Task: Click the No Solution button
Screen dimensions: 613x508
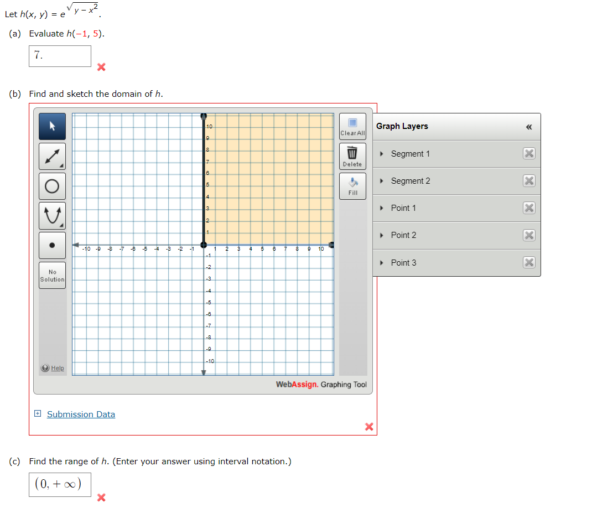Action: click(x=52, y=275)
